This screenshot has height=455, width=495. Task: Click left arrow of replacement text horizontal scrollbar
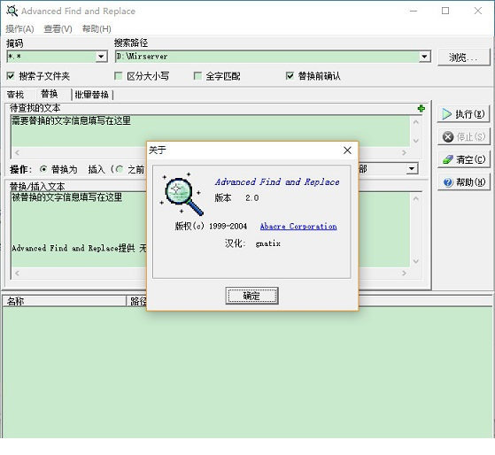point(17,274)
